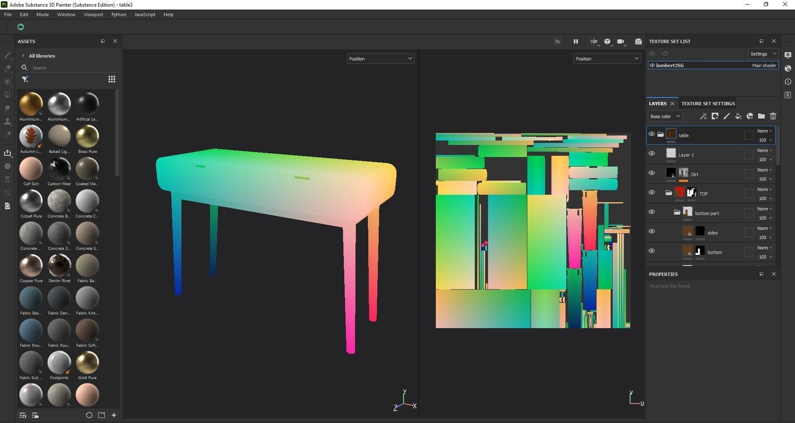Image resolution: width=795 pixels, height=423 pixels.
Task: Refresh the assets library
Action: tap(89, 415)
